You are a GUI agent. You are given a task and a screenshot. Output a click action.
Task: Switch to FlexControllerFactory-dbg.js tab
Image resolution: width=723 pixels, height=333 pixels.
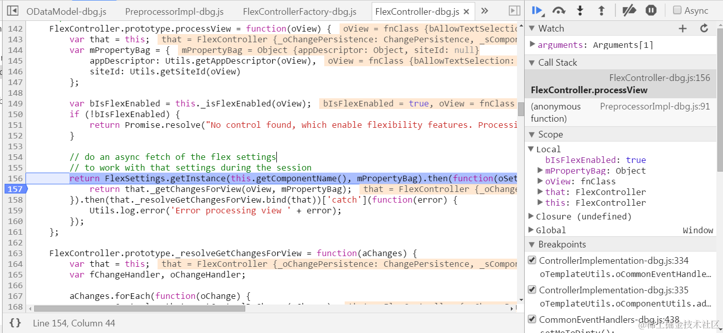pyautogui.click(x=300, y=11)
